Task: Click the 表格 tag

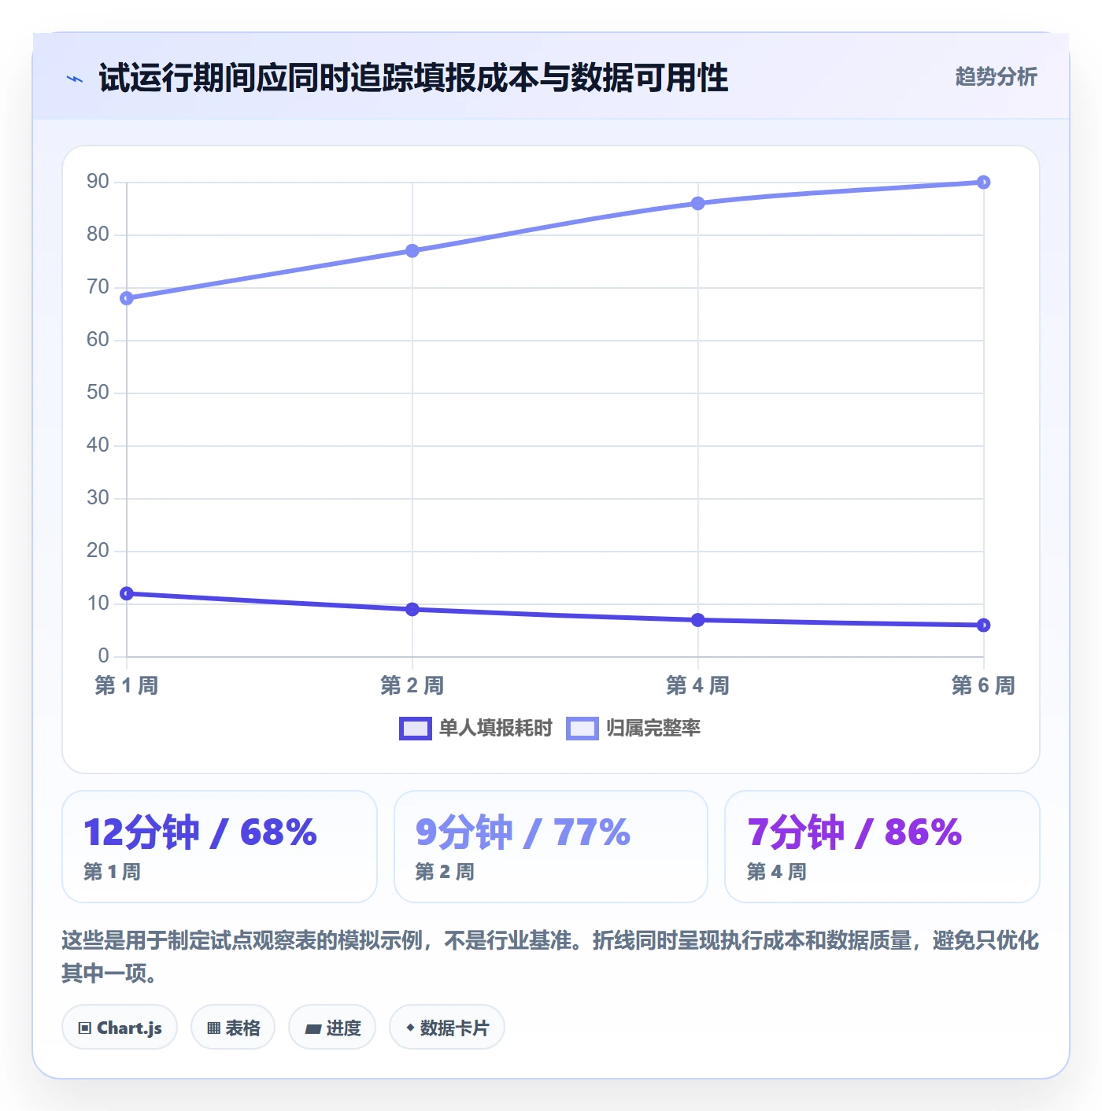Action: point(233,1027)
